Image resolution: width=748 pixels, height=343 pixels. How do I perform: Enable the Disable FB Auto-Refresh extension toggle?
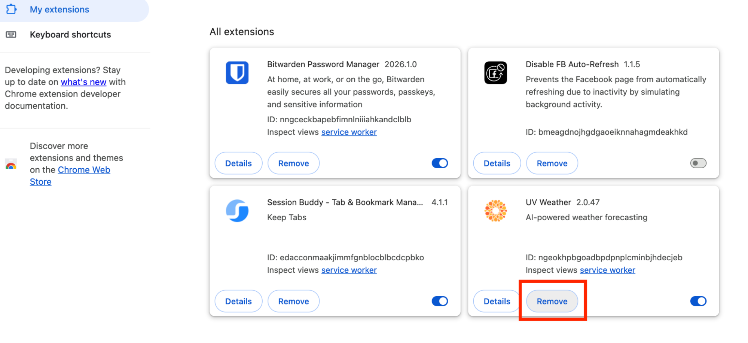pyautogui.click(x=698, y=163)
